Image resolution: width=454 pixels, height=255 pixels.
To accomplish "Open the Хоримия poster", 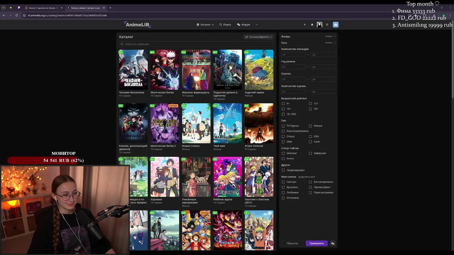I will (x=165, y=177).
